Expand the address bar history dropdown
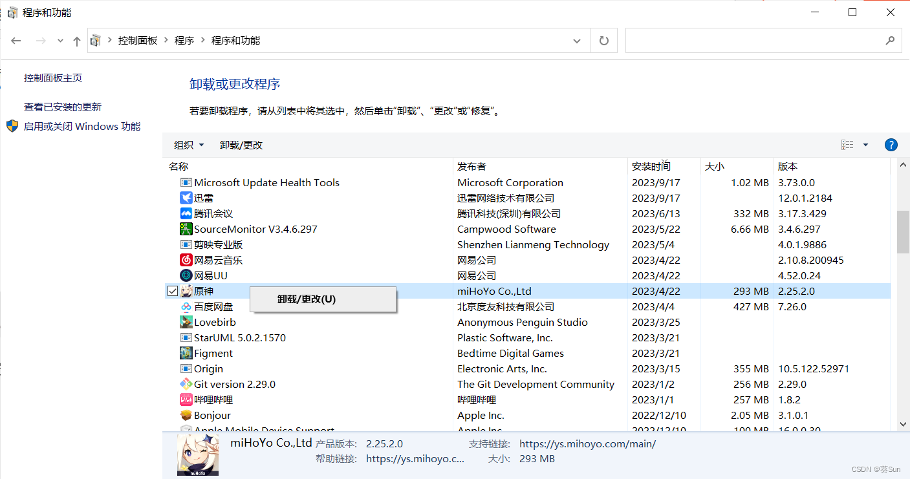 click(x=577, y=41)
